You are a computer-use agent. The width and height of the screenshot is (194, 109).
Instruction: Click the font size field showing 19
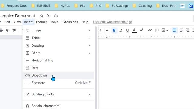point(100,30)
